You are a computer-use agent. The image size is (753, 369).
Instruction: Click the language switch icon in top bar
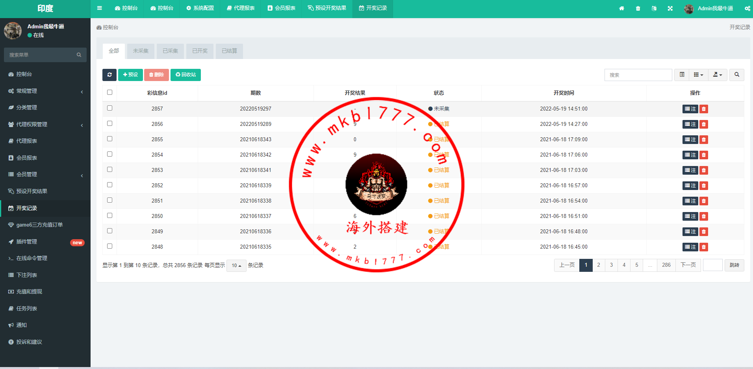tap(654, 8)
